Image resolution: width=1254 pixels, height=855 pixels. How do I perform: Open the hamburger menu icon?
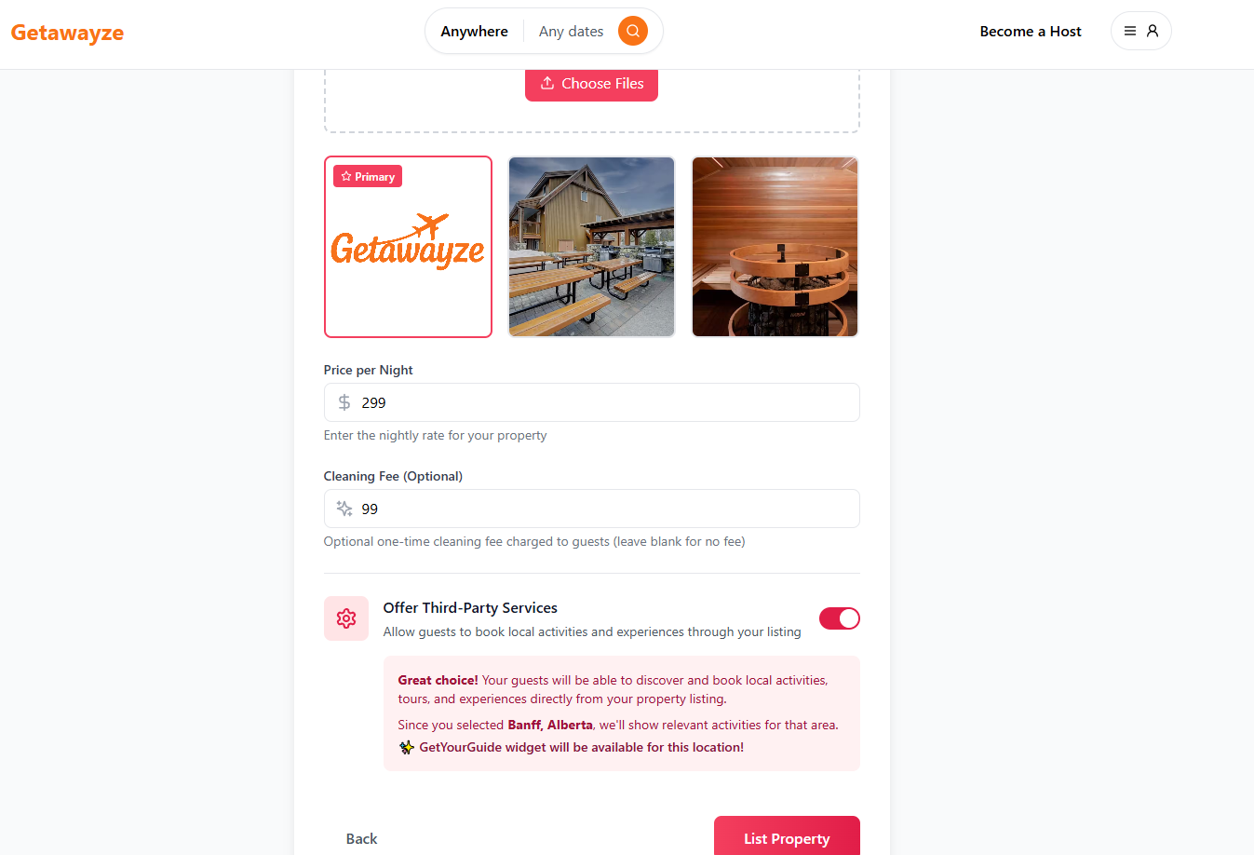click(1130, 31)
